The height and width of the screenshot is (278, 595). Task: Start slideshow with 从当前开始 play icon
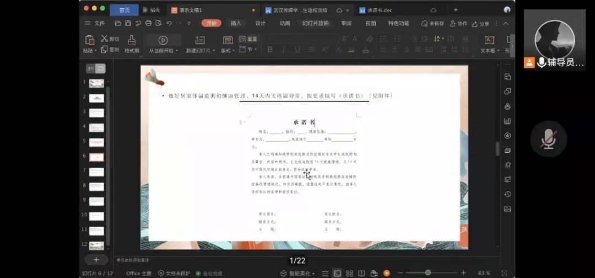click(x=163, y=40)
